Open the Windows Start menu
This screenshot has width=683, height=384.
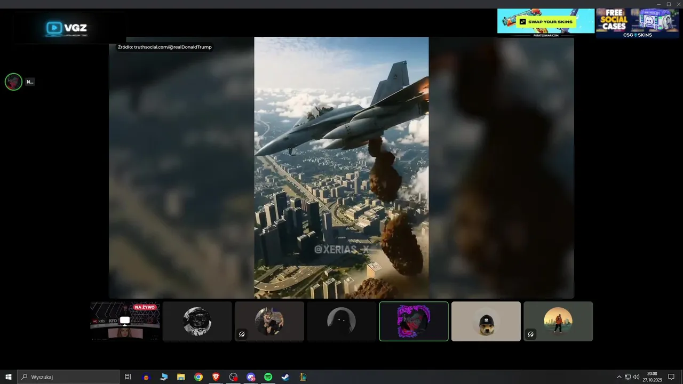9,377
